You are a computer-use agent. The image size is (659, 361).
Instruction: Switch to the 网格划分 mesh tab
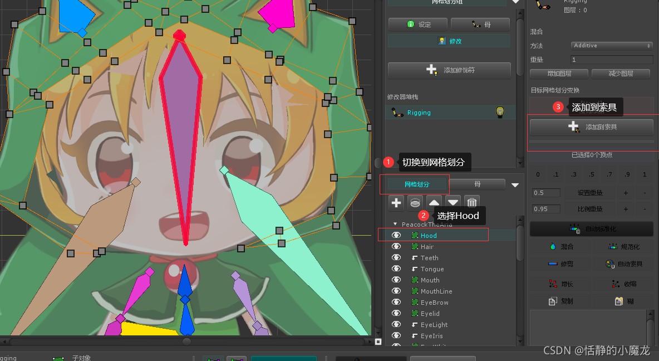click(x=417, y=184)
